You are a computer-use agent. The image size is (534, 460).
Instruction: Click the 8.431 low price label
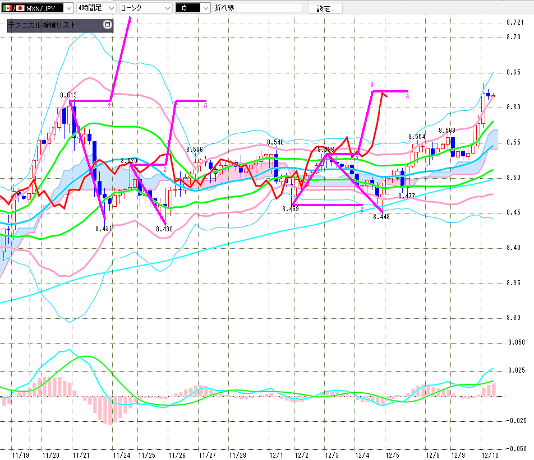click(104, 228)
